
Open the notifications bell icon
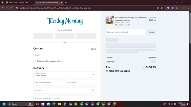click(188, 104)
